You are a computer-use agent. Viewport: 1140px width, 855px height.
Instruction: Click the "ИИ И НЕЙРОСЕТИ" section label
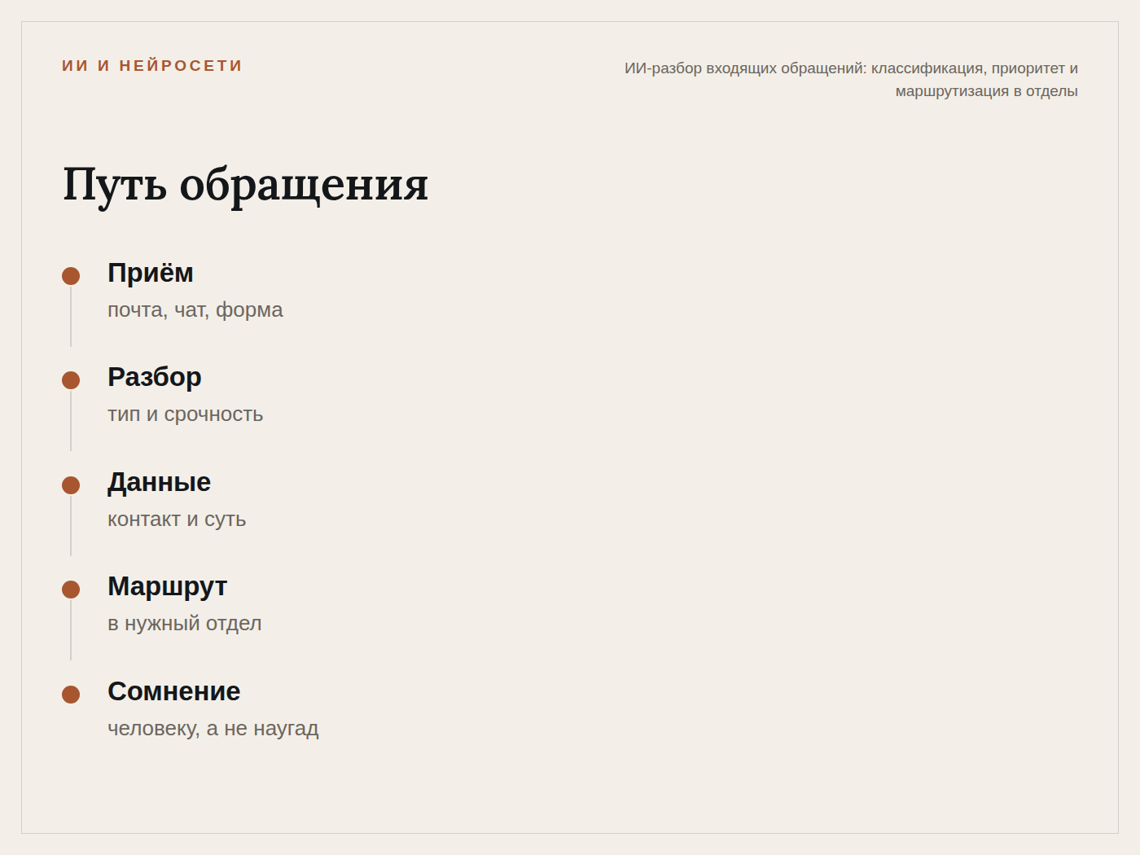(152, 66)
